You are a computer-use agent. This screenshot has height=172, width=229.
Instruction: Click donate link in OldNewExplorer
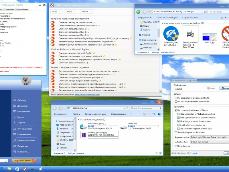pyautogui.click(x=195, y=153)
